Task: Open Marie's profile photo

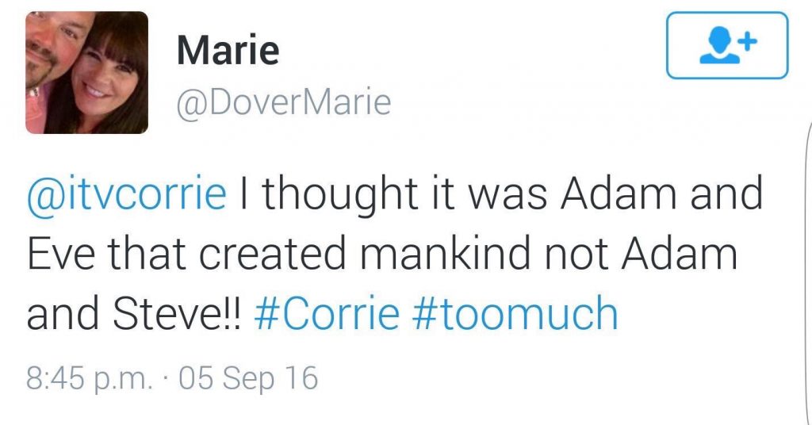Action: [86, 72]
